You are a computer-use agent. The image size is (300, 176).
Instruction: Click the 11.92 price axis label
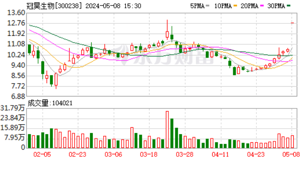(x=16, y=34)
